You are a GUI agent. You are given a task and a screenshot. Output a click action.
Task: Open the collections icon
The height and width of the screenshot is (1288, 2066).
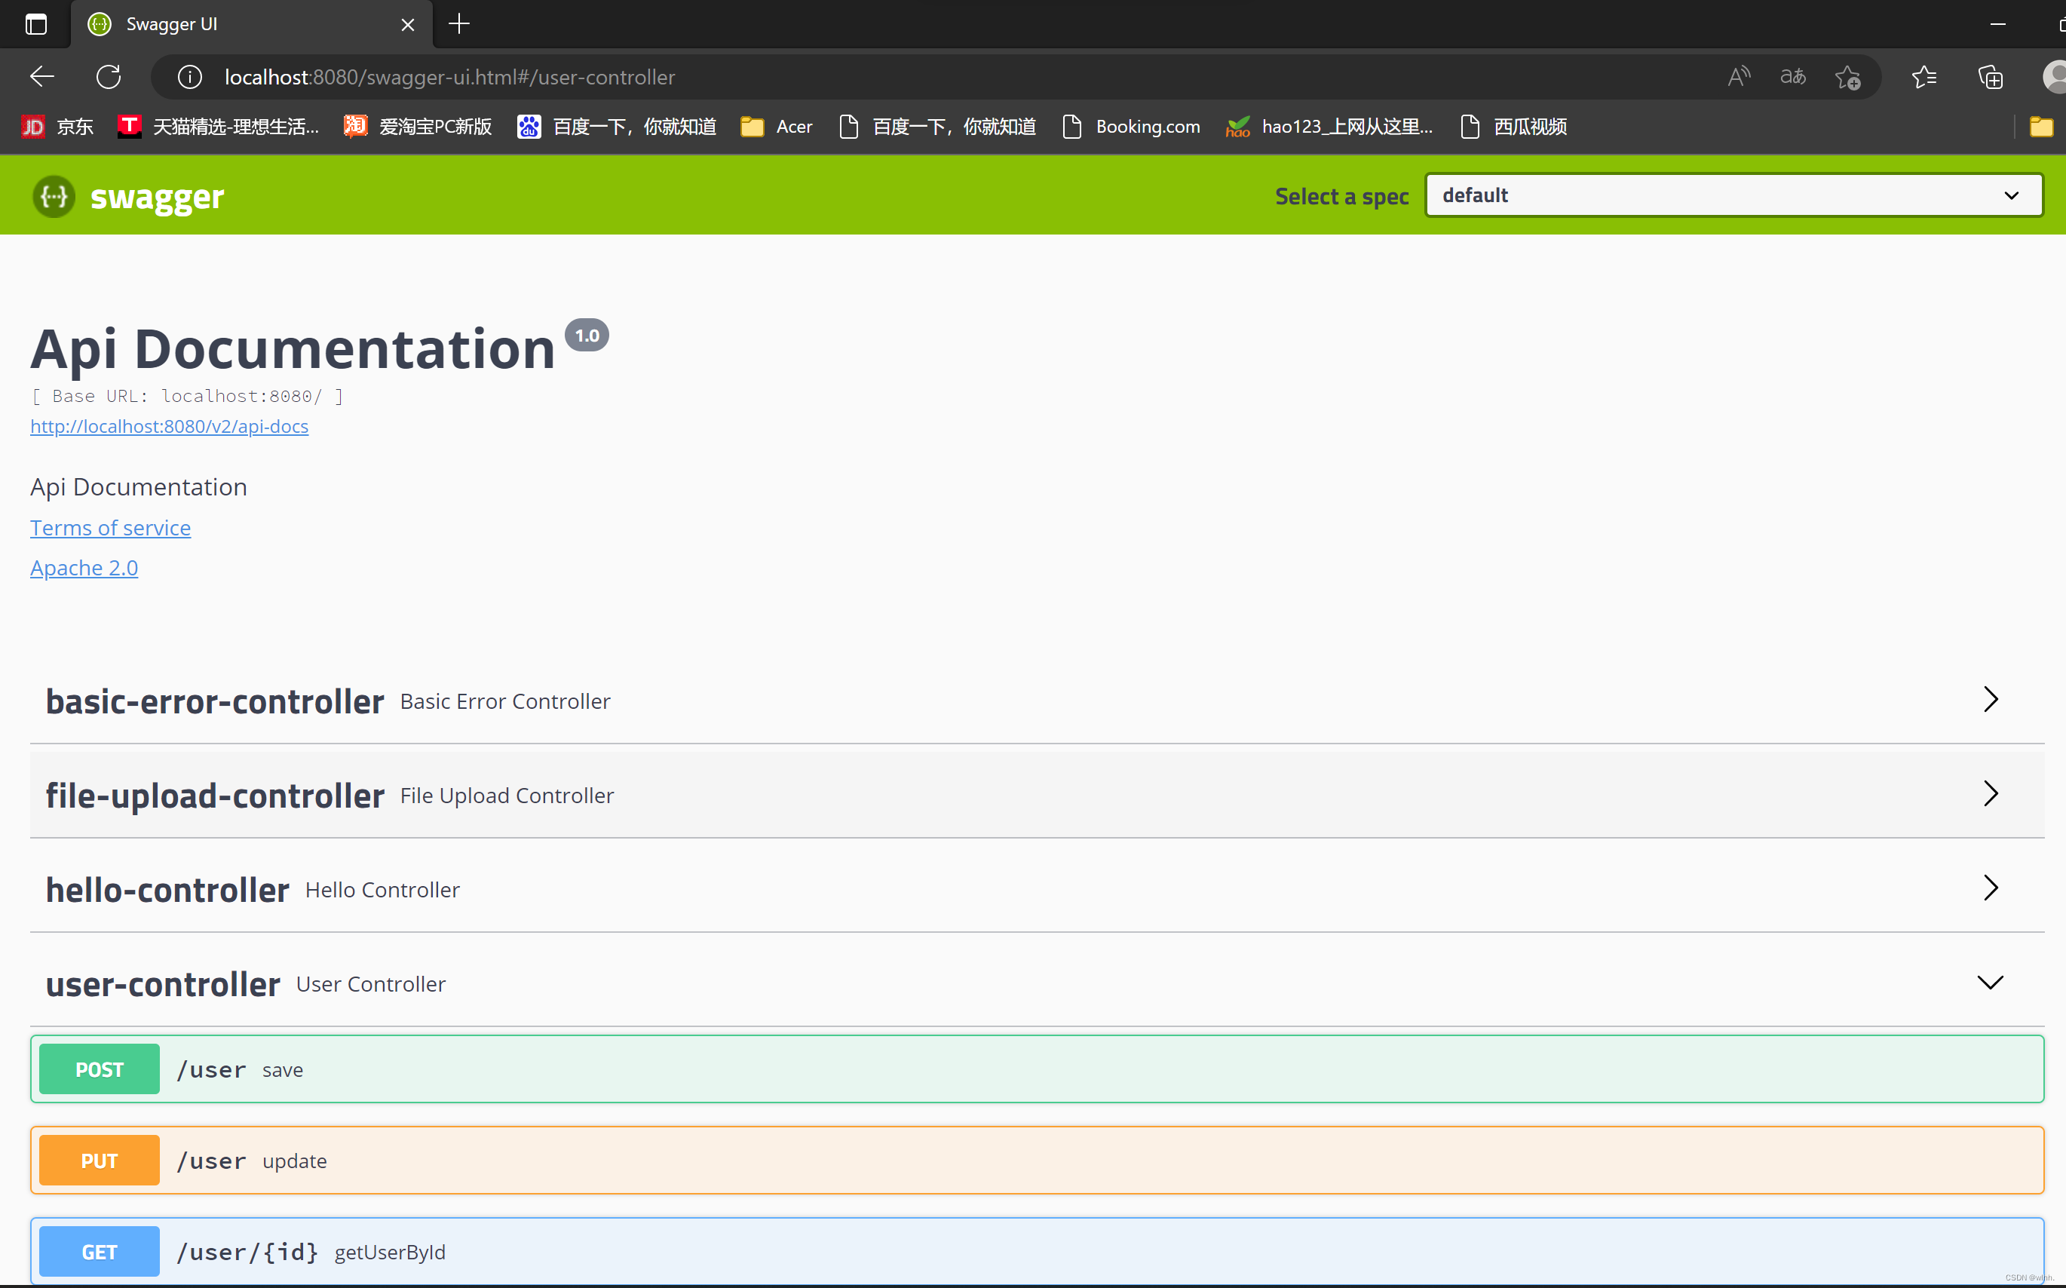[1990, 78]
